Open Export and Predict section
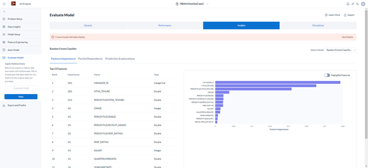The image size is (368, 168). click(21, 105)
